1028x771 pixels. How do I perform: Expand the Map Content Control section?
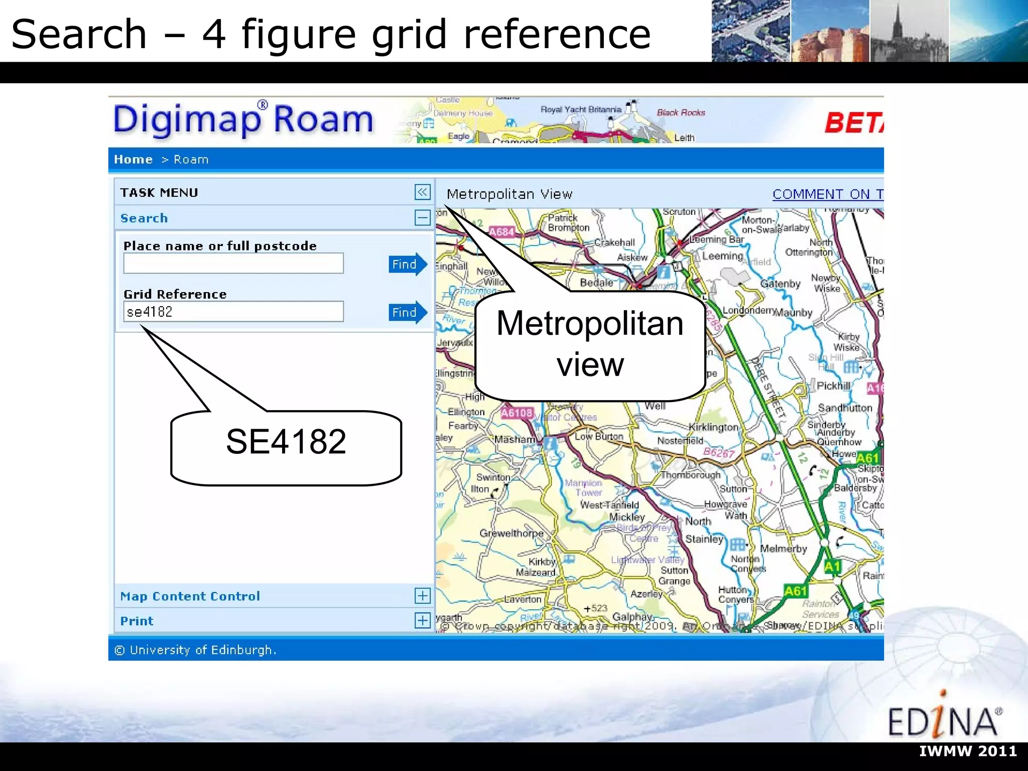(x=422, y=596)
